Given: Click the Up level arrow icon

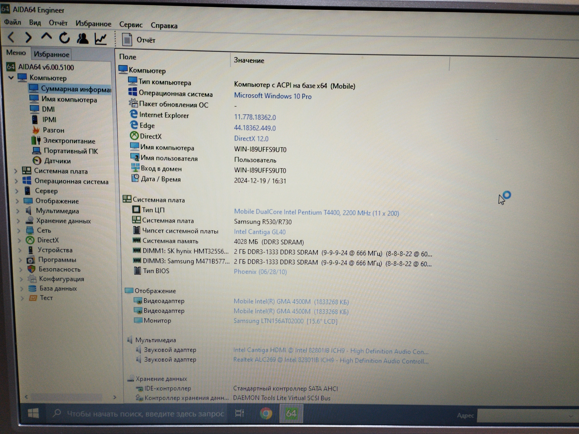Looking at the screenshot, I should [46, 37].
